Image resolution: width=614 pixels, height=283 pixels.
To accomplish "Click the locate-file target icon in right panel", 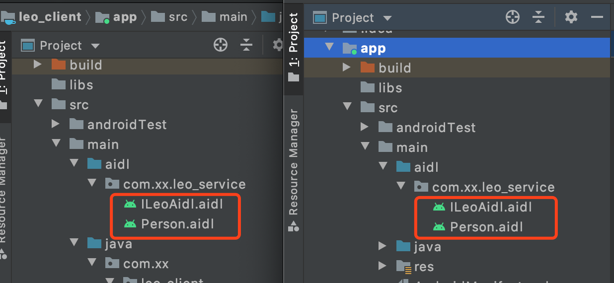I will (512, 17).
